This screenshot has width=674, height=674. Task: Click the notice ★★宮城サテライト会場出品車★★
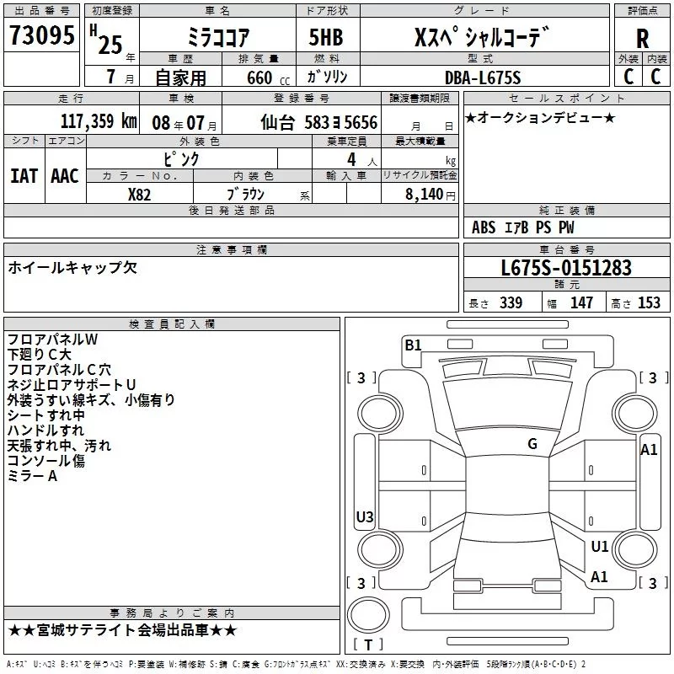(x=122, y=630)
